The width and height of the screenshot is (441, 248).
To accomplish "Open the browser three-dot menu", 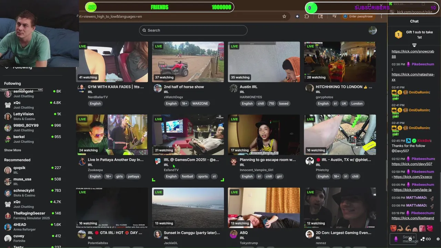I will (x=381, y=16).
